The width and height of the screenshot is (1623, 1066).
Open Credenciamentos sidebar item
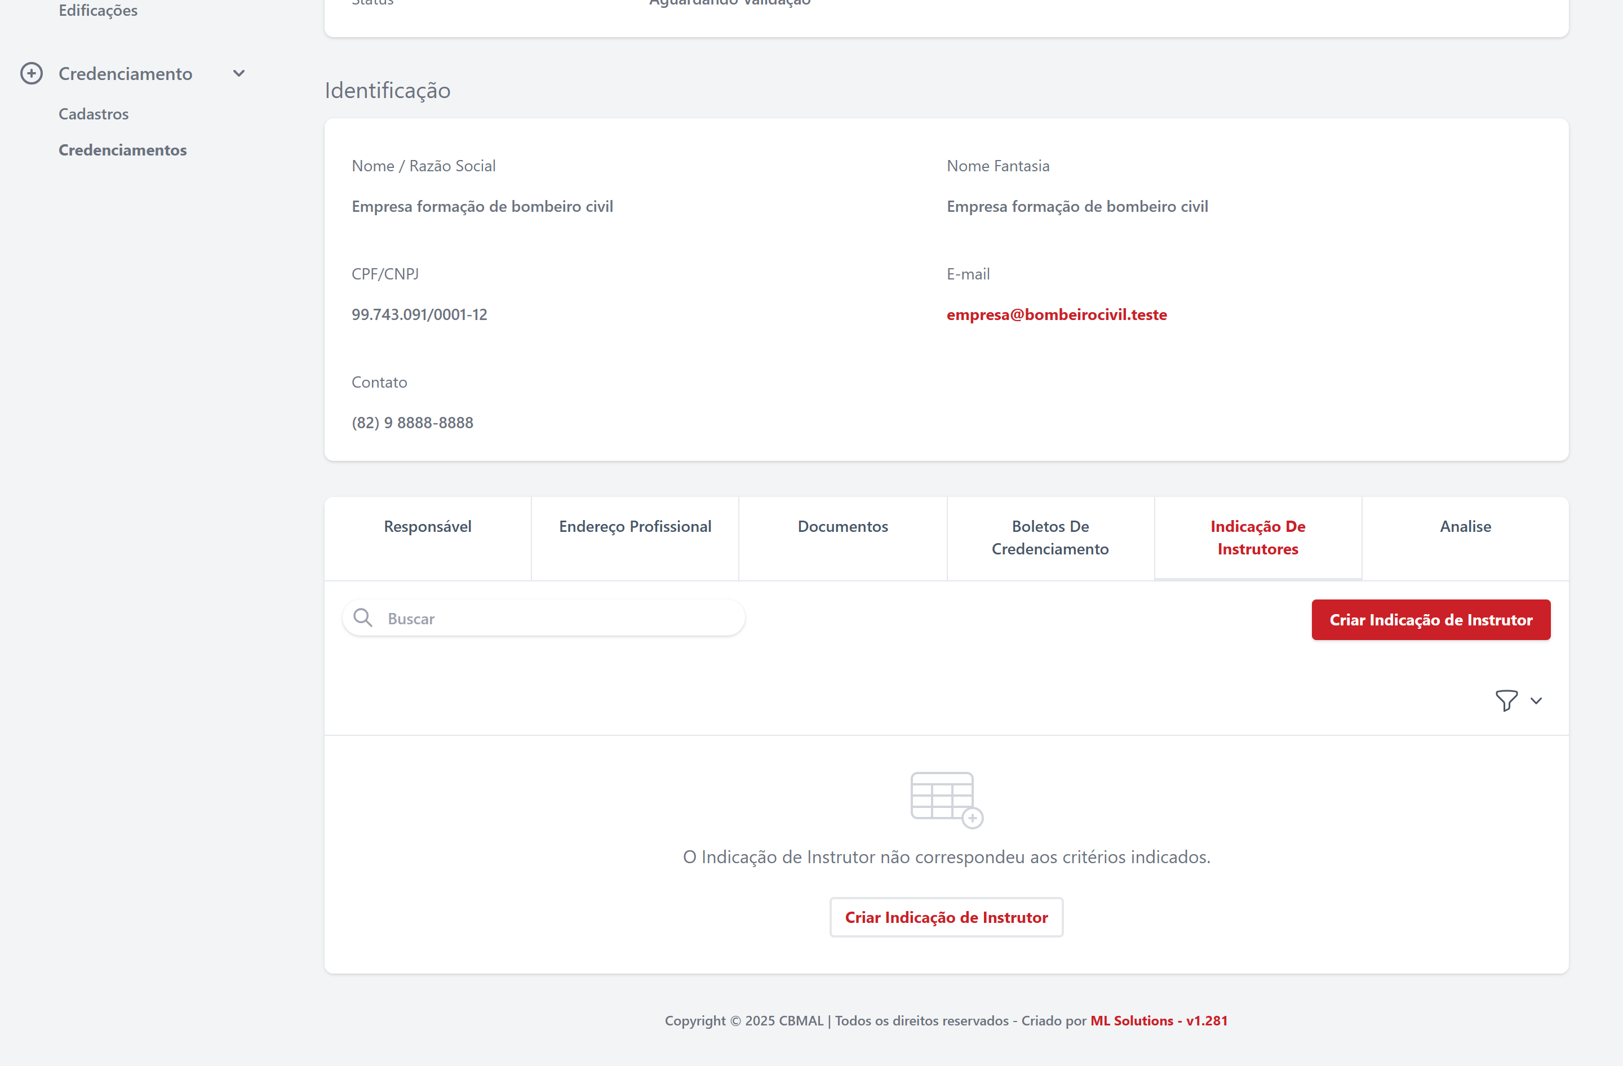click(x=123, y=150)
